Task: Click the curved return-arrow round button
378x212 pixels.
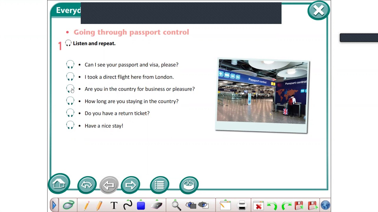Action: [x=87, y=185]
